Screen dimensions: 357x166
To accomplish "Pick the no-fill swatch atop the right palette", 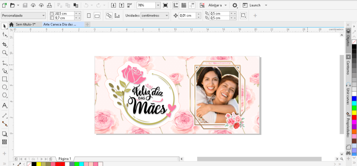I will [x=354, y=42].
